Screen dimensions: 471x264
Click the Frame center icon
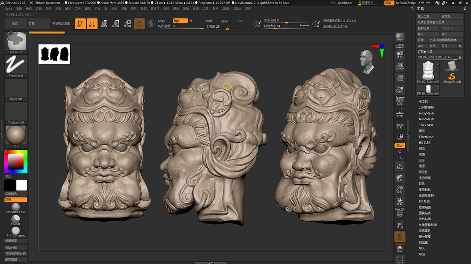click(400, 166)
